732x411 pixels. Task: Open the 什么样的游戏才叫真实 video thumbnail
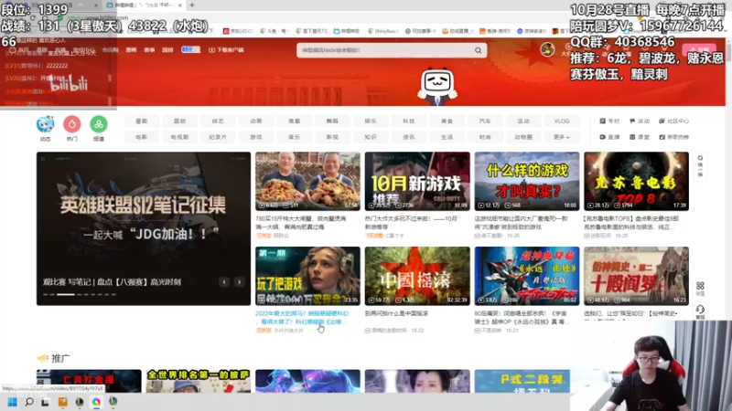click(x=527, y=181)
